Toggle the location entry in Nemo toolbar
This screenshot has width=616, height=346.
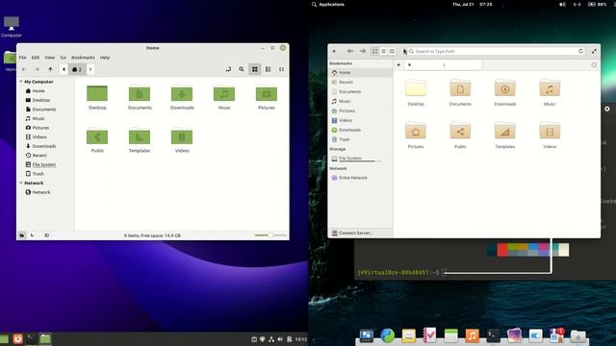pos(228,69)
